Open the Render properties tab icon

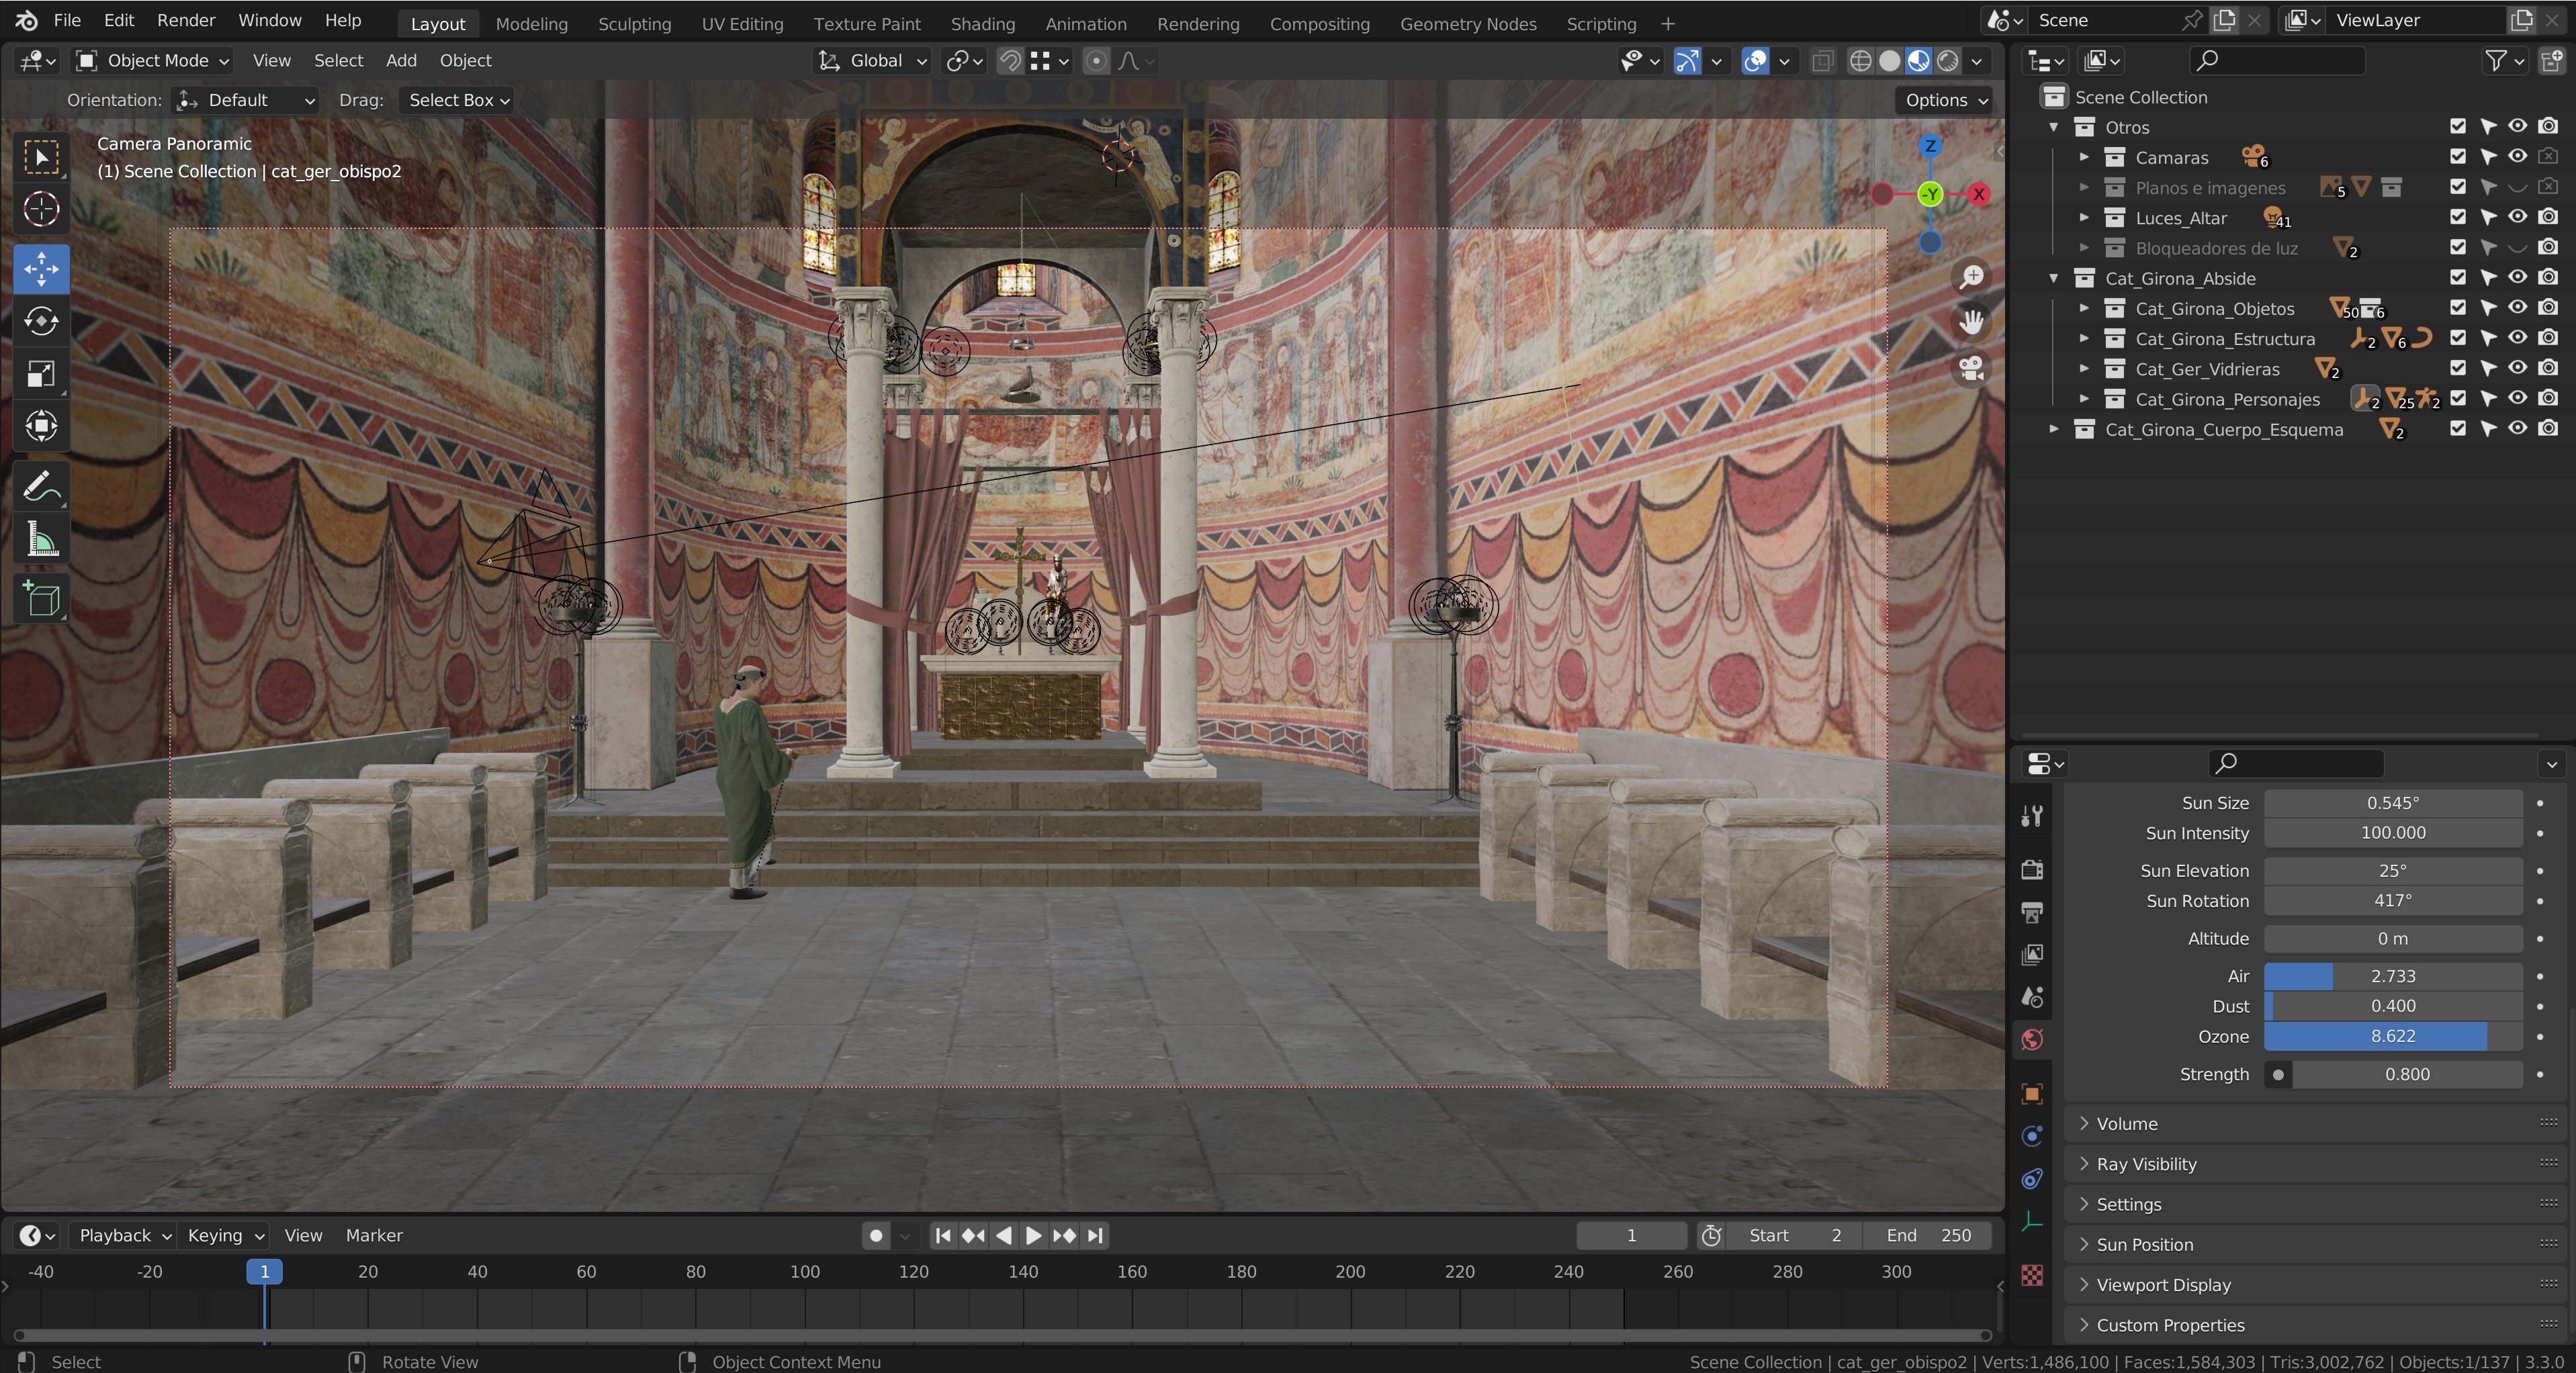pyautogui.click(x=2032, y=869)
